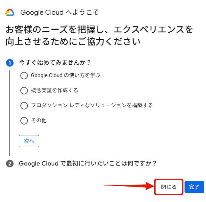The height and width of the screenshot is (202, 206).
Task: Click the step 1 number circle
Action: point(10,63)
